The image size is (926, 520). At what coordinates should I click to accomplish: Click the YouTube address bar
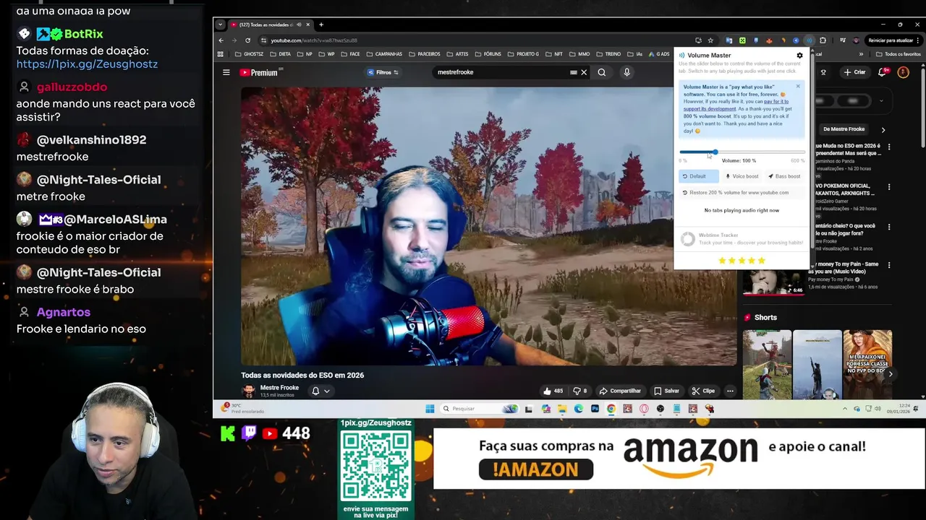click(x=477, y=40)
